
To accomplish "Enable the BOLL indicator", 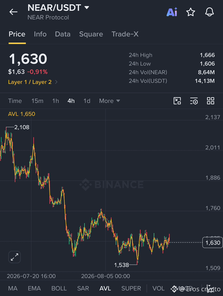I will (x=59, y=288).
